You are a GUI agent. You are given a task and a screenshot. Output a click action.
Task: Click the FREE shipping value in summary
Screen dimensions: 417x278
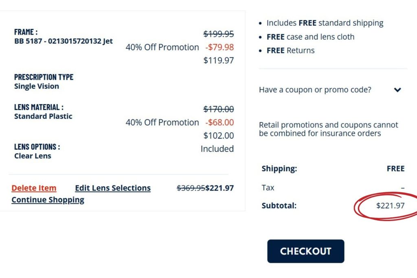(x=395, y=169)
